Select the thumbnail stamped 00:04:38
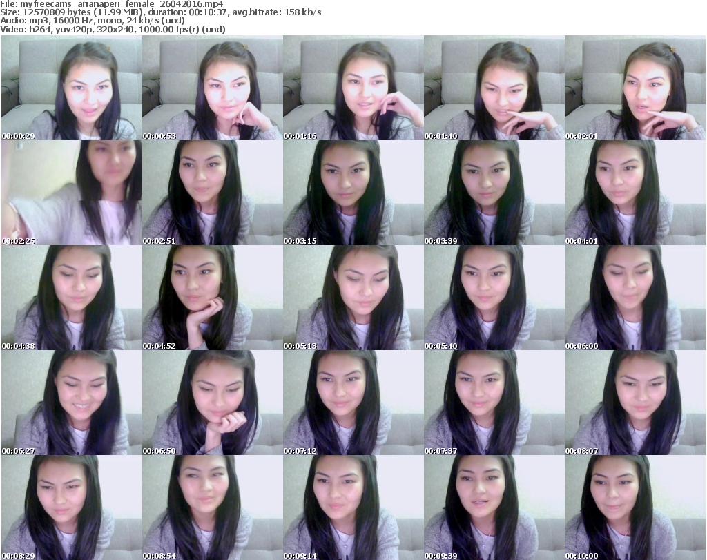The width and height of the screenshot is (707, 560). click(72, 298)
